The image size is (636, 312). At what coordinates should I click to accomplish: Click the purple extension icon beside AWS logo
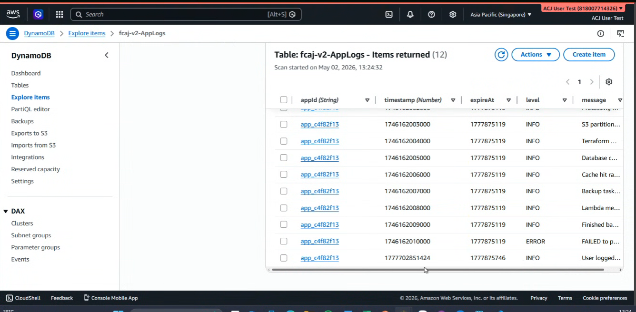pyautogui.click(x=38, y=14)
